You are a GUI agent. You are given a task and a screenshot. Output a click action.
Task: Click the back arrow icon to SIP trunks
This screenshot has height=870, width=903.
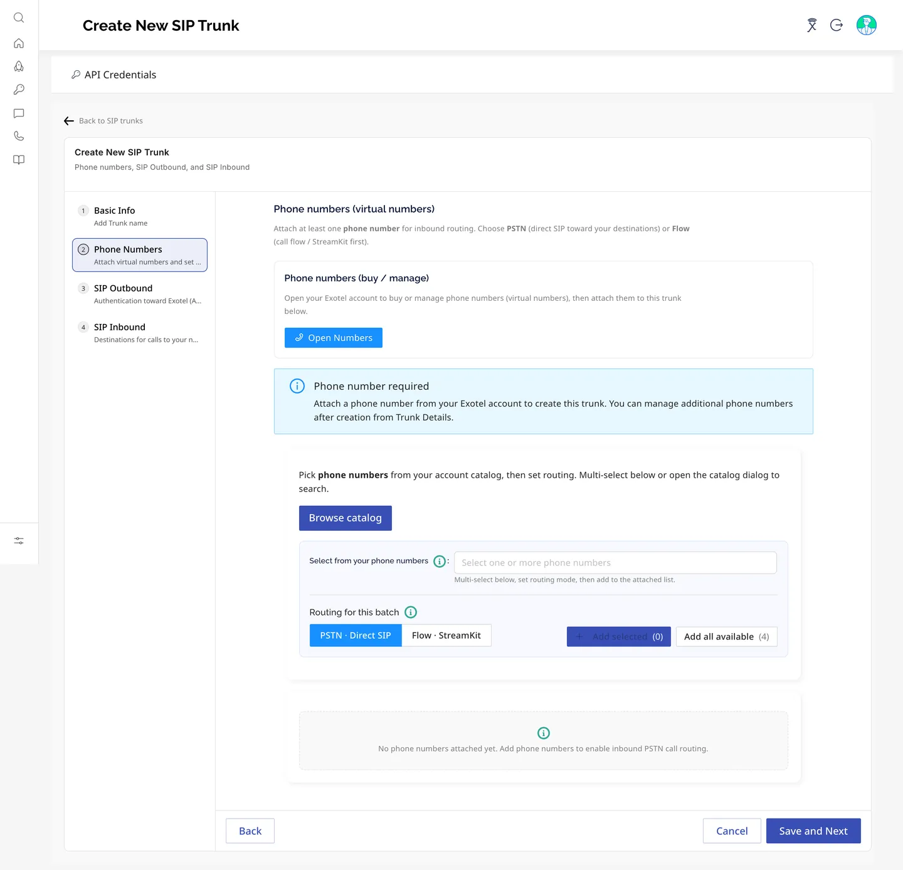pos(69,121)
